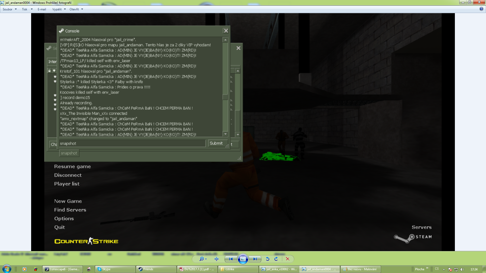
Task: Click the E-mail toolbar item
Action: click(x=42, y=9)
